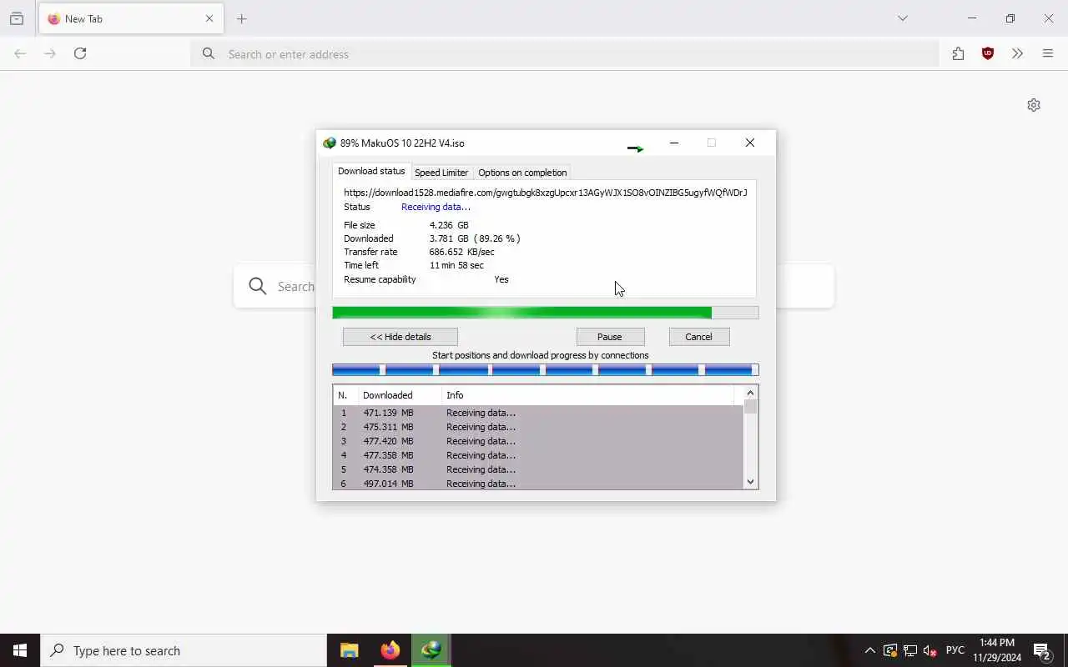Pause the MakuOS download

click(x=610, y=337)
